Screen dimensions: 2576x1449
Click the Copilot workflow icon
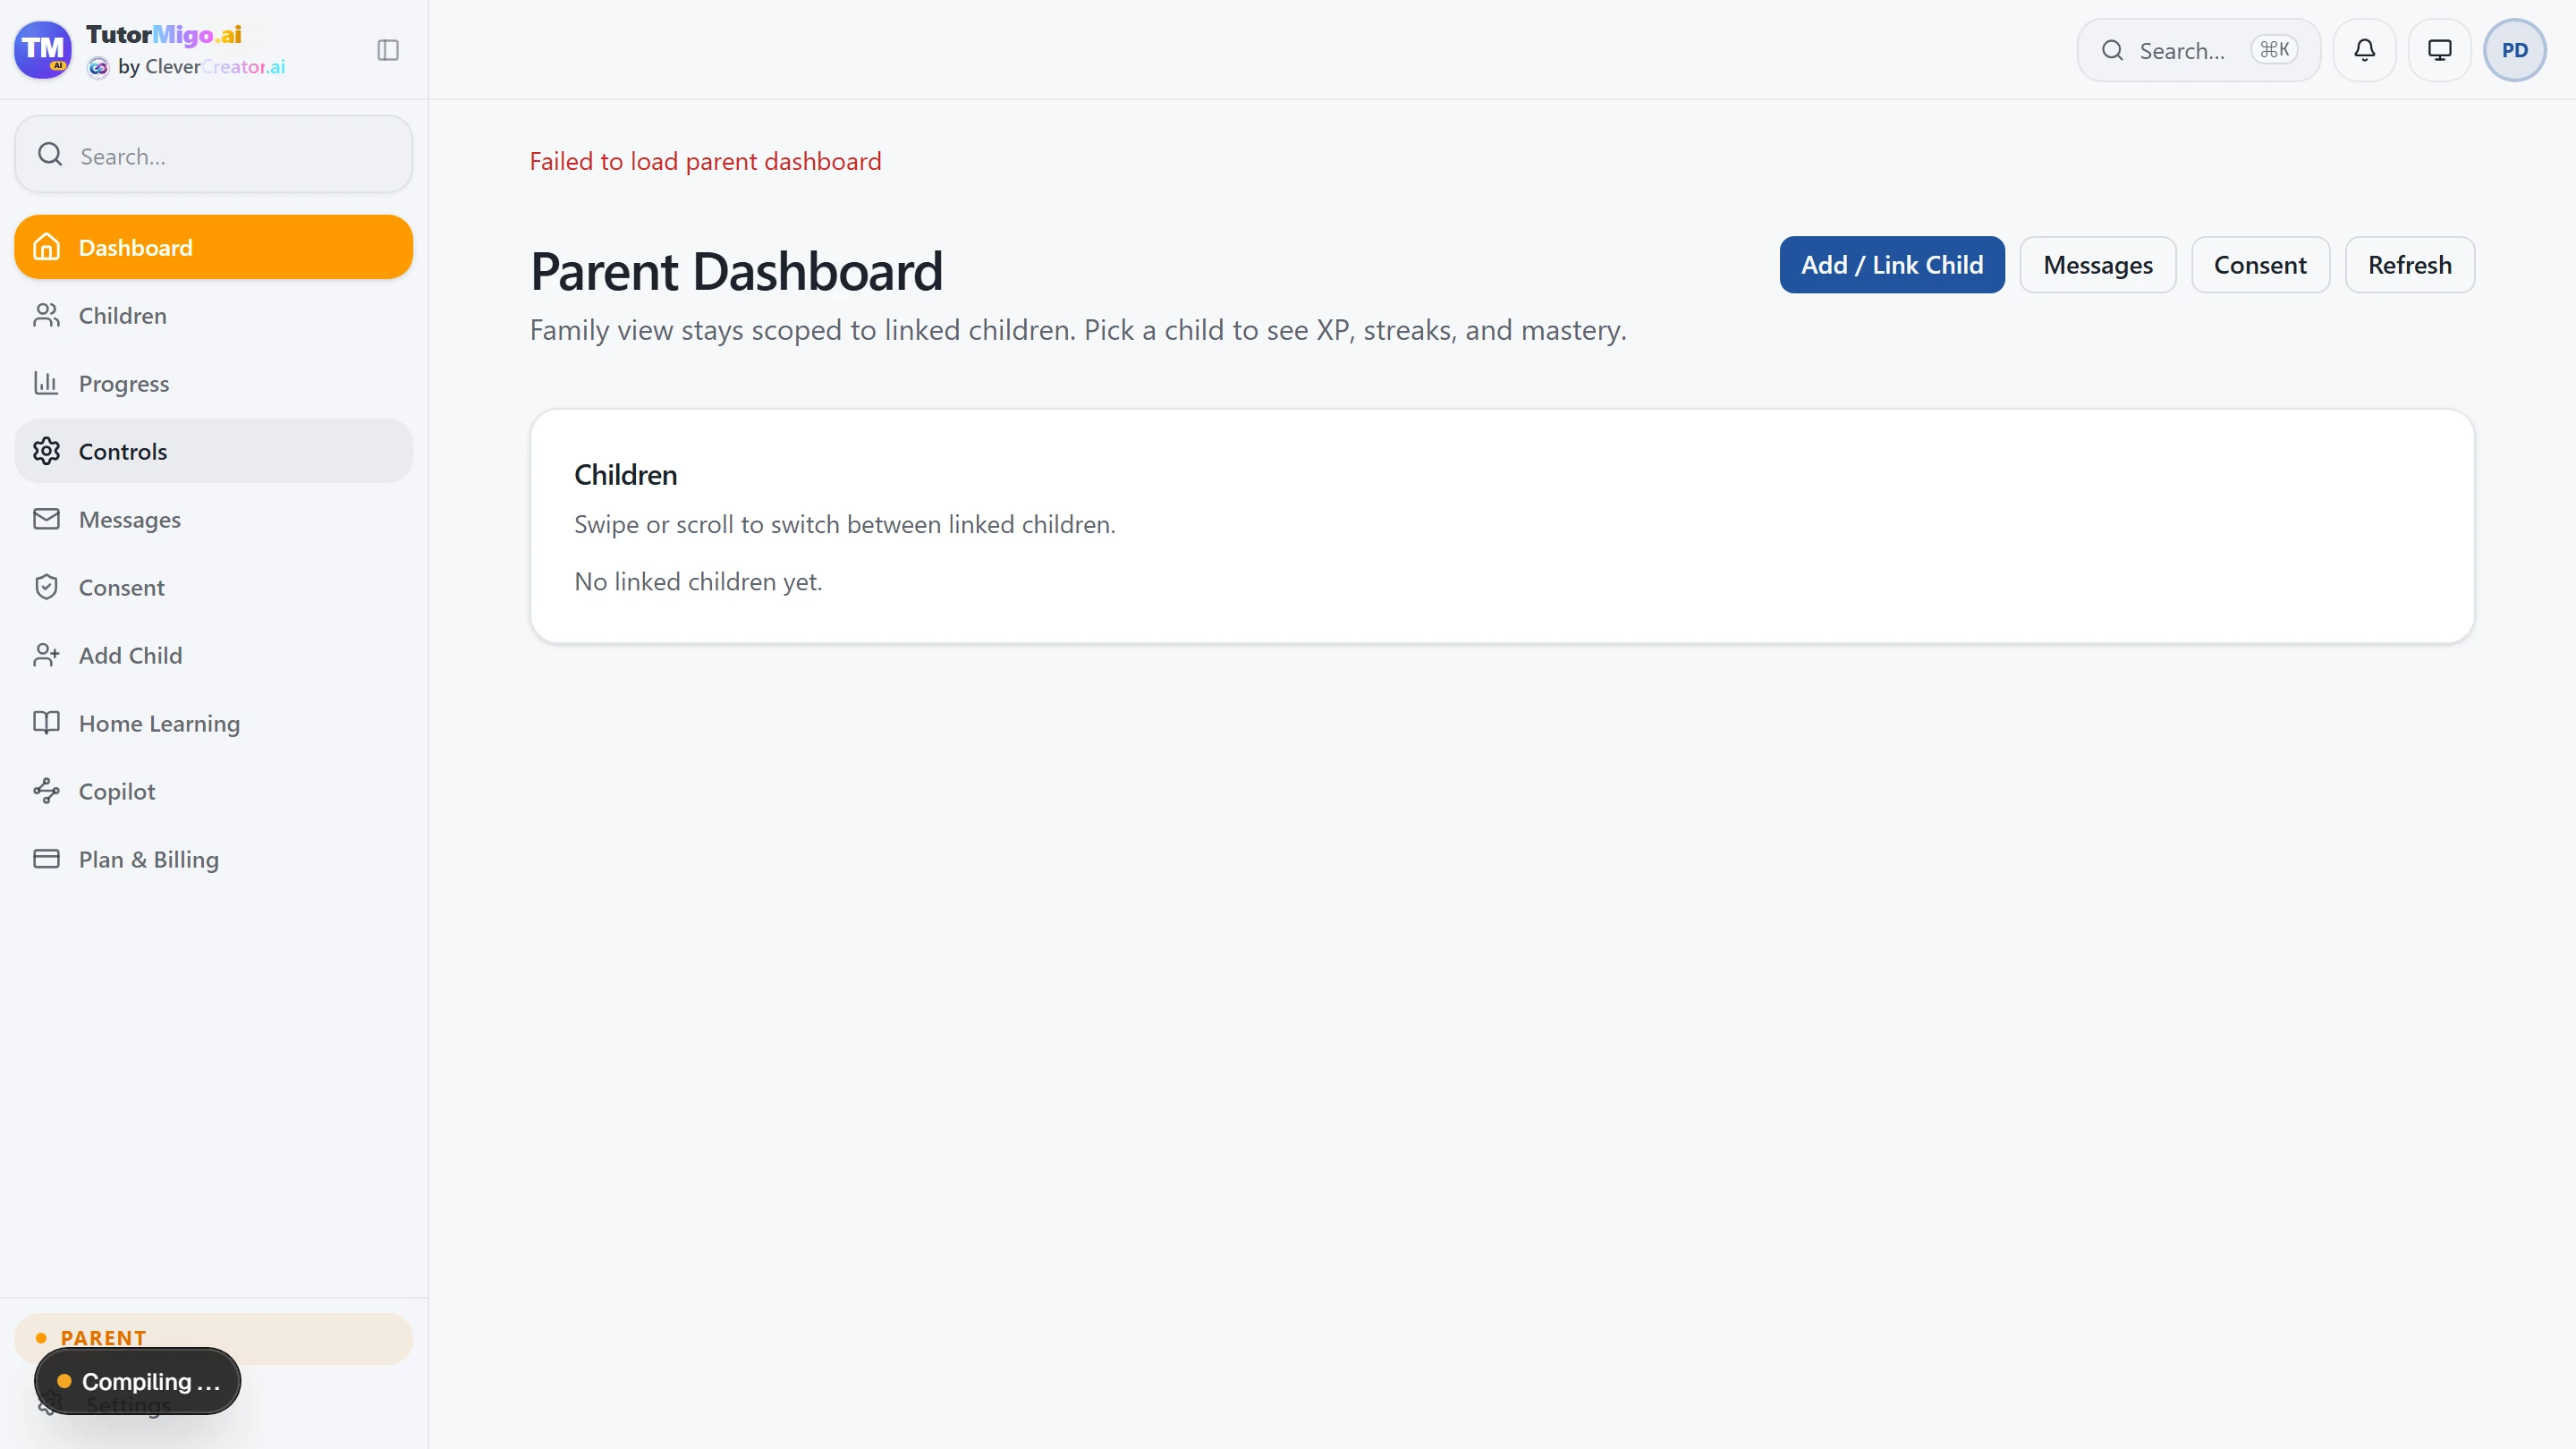[x=47, y=791]
